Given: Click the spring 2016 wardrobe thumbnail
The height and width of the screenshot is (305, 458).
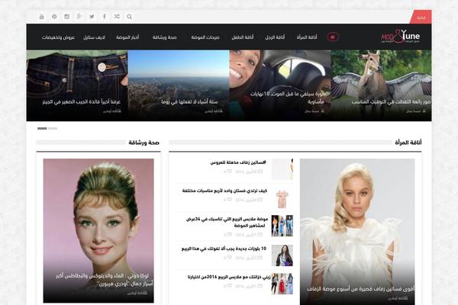Looking at the screenshot, I should (282, 284).
